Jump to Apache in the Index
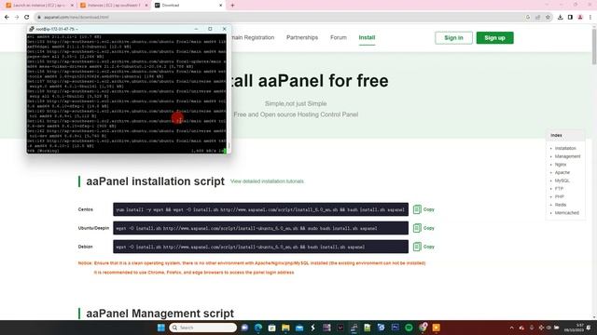Image resolution: width=597 pixels, height=335 pixels. click(562, 172)
